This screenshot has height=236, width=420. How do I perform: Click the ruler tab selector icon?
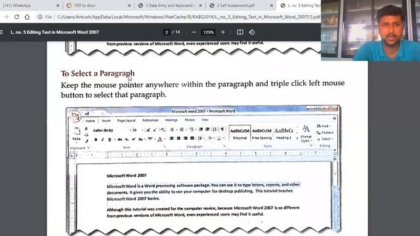coord(72,155)
